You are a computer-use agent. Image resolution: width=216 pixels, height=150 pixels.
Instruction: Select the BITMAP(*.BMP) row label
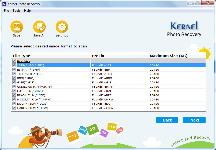coord(29,70)
